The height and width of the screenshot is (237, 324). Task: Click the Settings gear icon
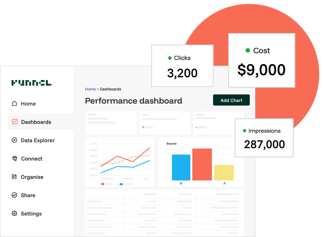[x=14, y=213]
